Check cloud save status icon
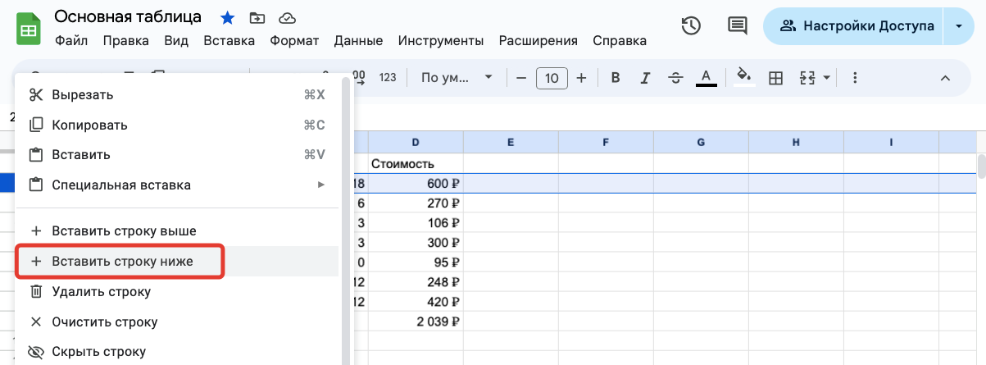986x365 pixels. pos(287,17)
